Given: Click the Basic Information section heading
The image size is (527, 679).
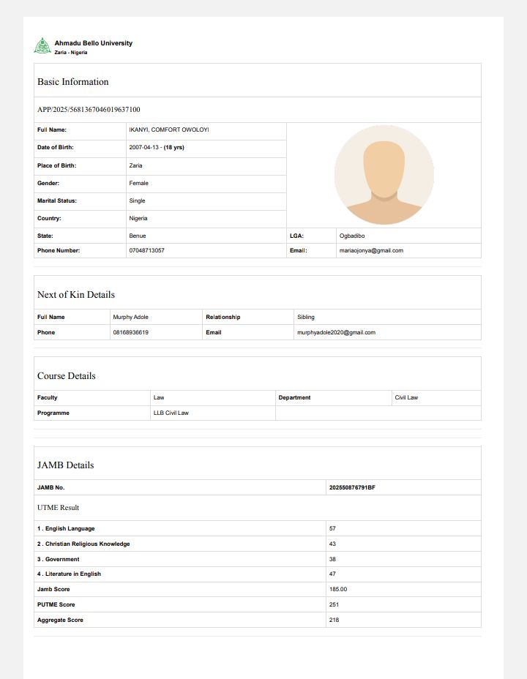Looking at the screenshot, I should 72,82.
